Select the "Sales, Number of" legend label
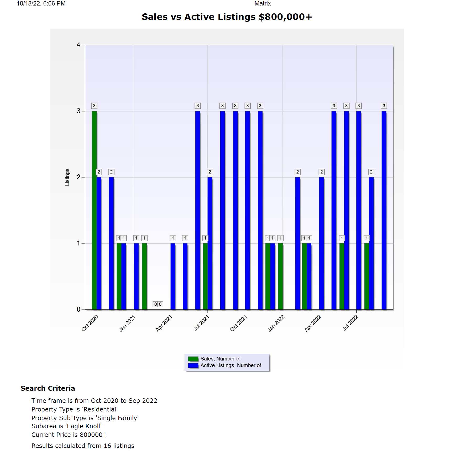455x455 pixels. (221, 359)
